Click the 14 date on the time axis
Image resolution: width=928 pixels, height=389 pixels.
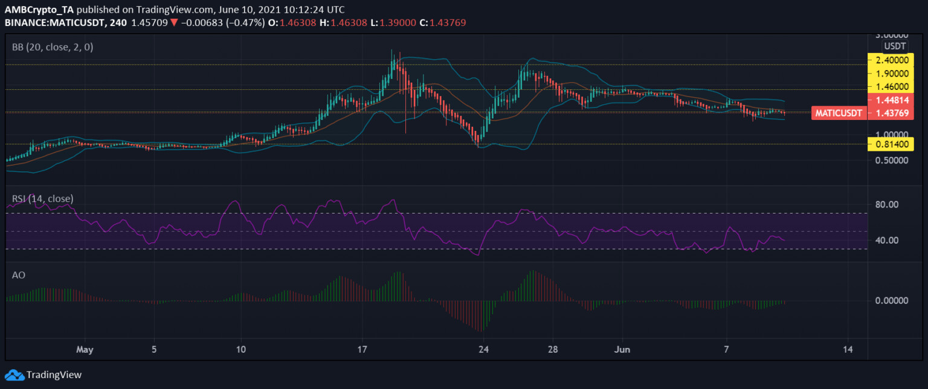(x=848, y=349)
